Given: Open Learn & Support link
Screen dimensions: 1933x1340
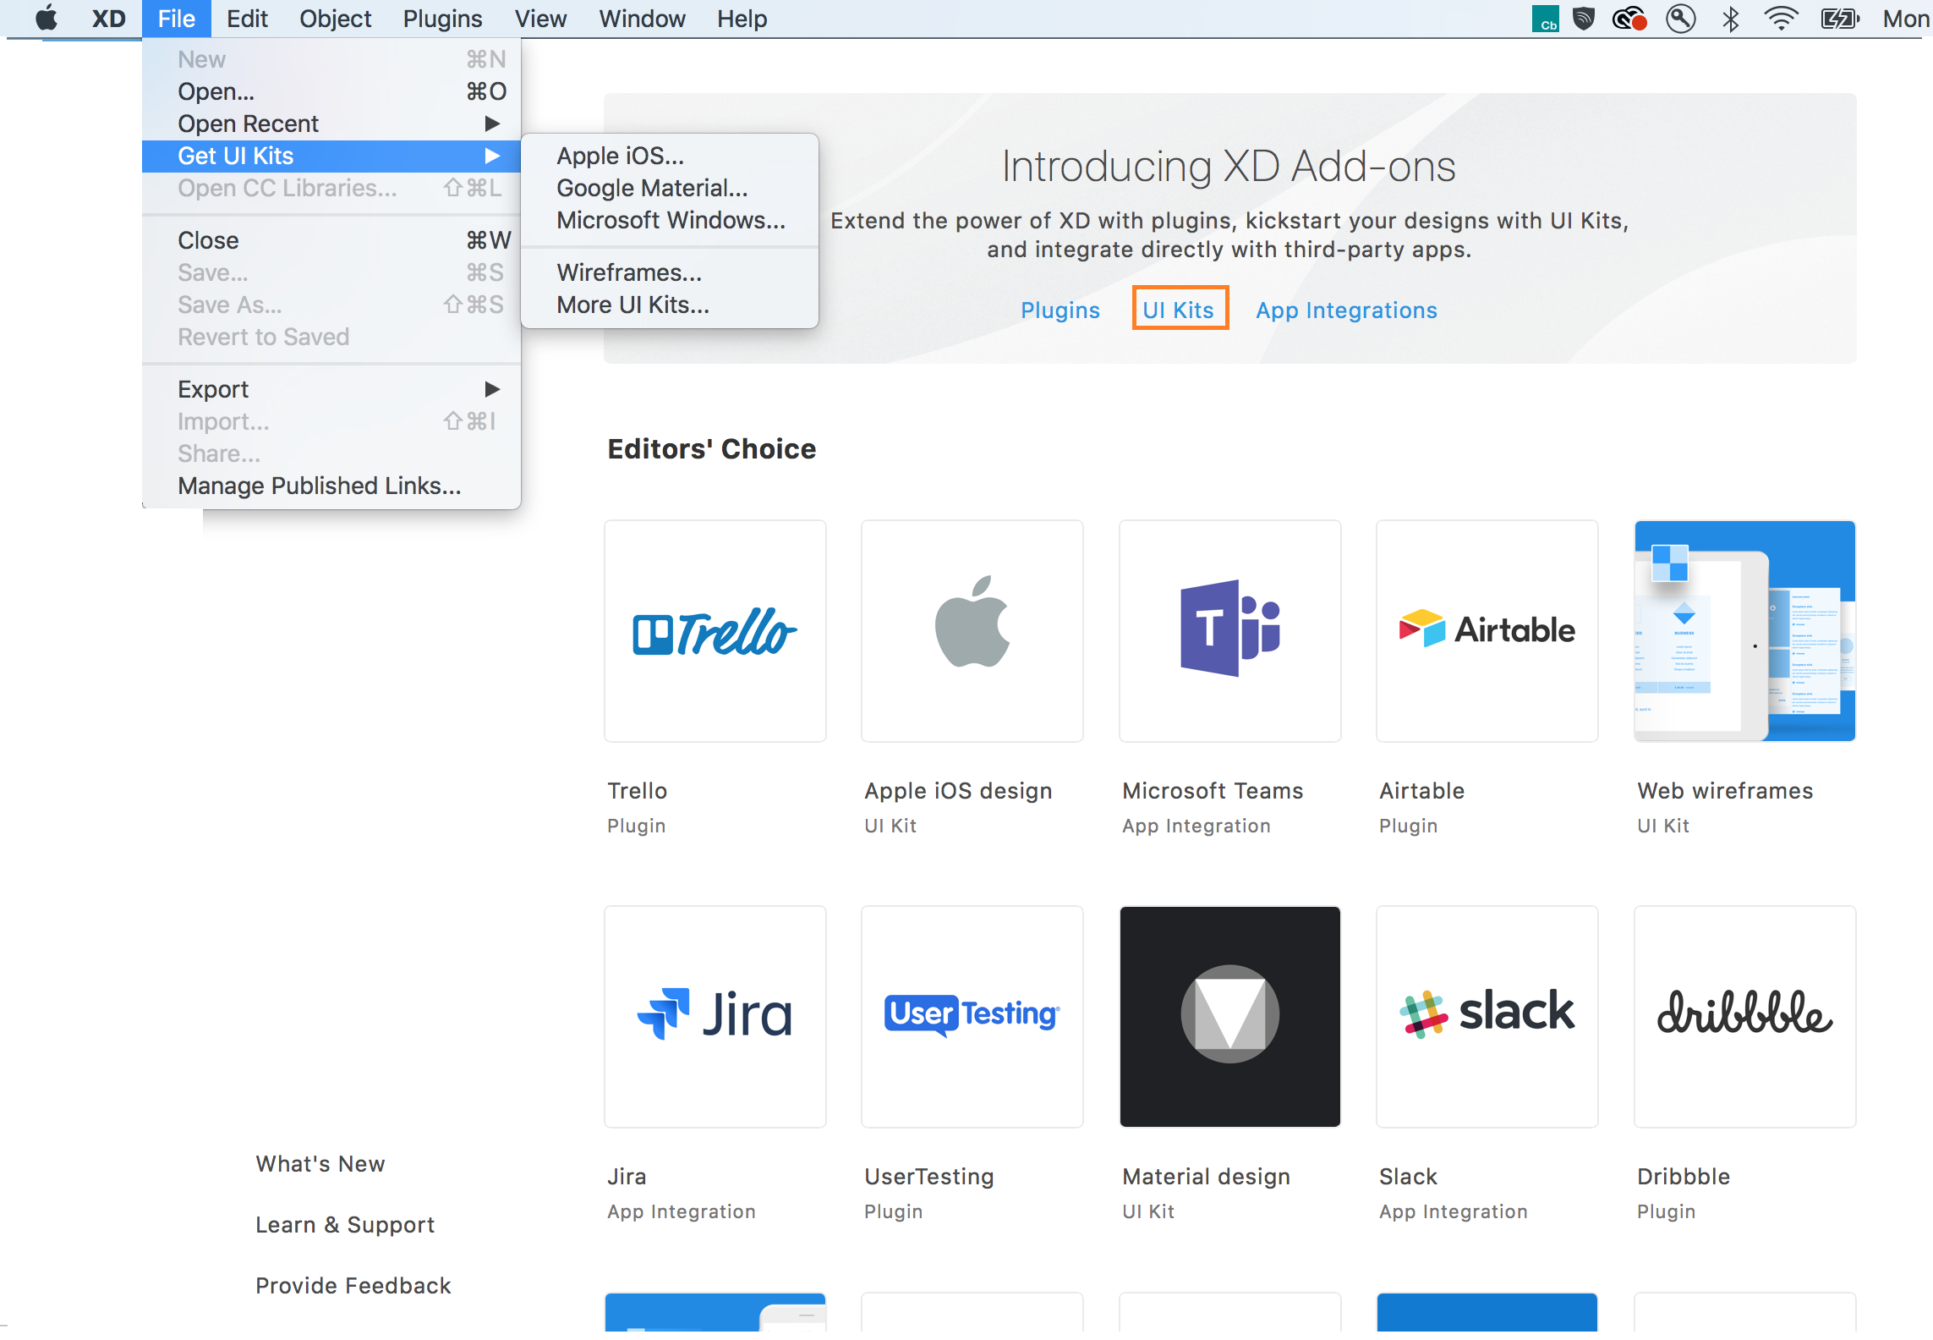Looking at the screenshot, I should (x=345, y=1225).
